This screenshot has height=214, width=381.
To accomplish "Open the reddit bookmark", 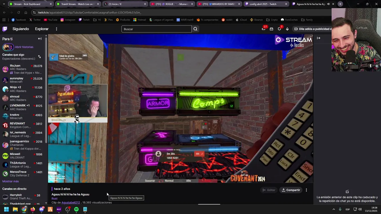I will click(227, 20).
